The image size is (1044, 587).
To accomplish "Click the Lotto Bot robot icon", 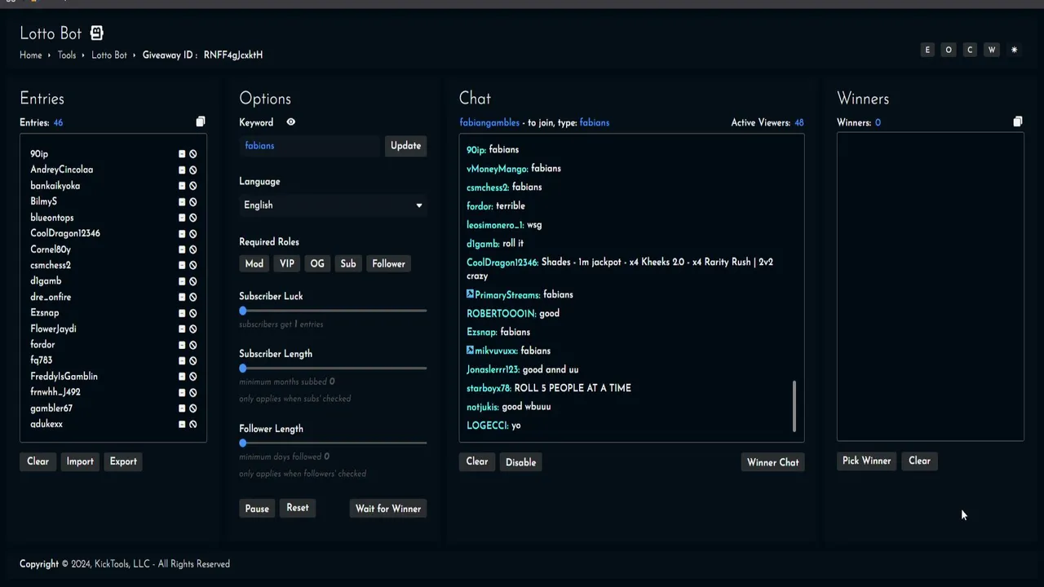I will 97,33.
